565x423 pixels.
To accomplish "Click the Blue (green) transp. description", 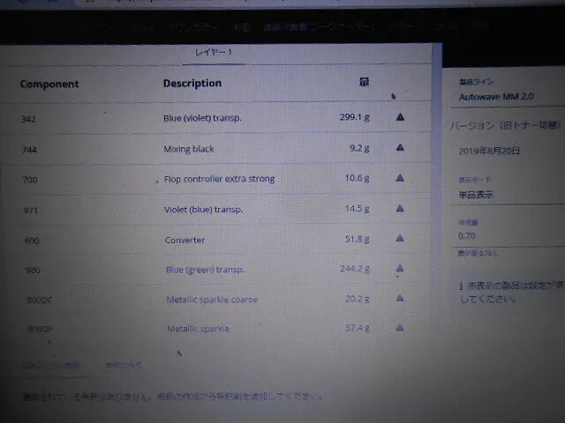I will point(205,270).
